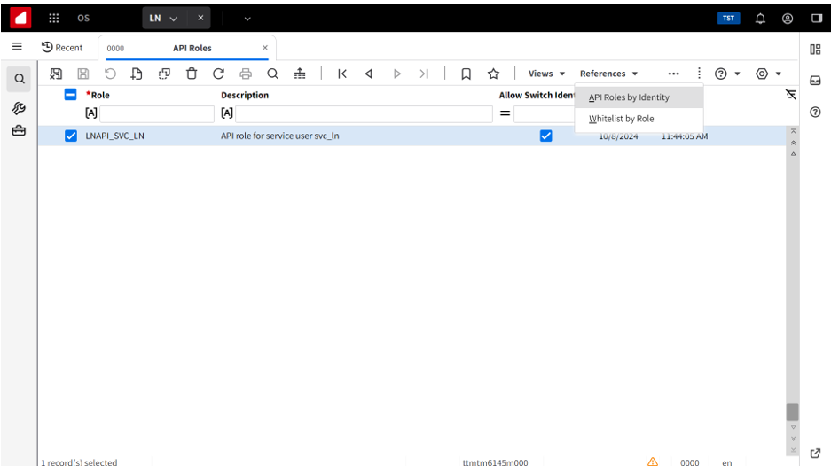This screenshot has height=466, width=831.
Task: Go to the first record
Action: pos(342,74)
